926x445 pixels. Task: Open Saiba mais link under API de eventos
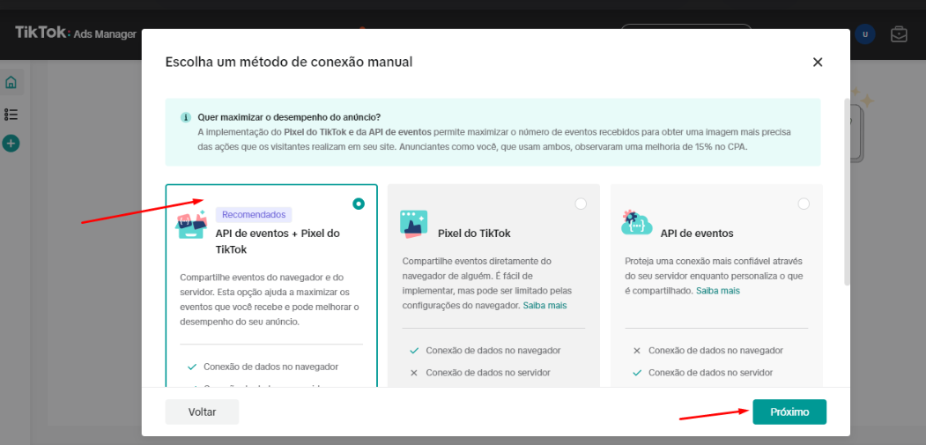pyautogui.click(x=717, y=291)
